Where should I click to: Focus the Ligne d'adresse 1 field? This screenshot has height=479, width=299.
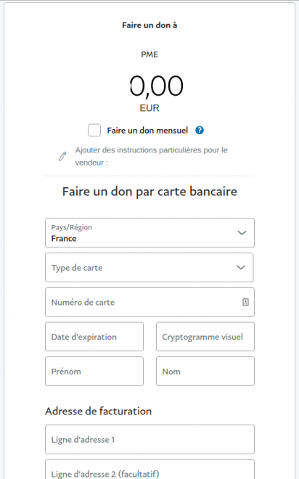coord(149,439)
